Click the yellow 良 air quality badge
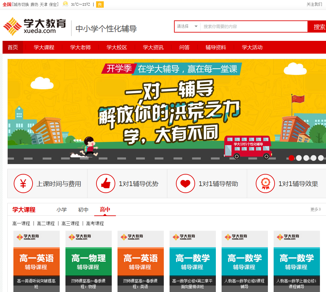The image size is (326, 292). pos(100,4)
